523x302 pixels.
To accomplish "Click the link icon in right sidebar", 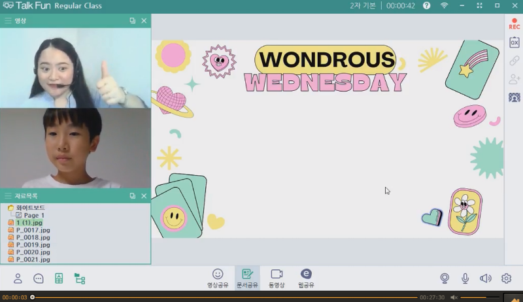I will point(515,61).
